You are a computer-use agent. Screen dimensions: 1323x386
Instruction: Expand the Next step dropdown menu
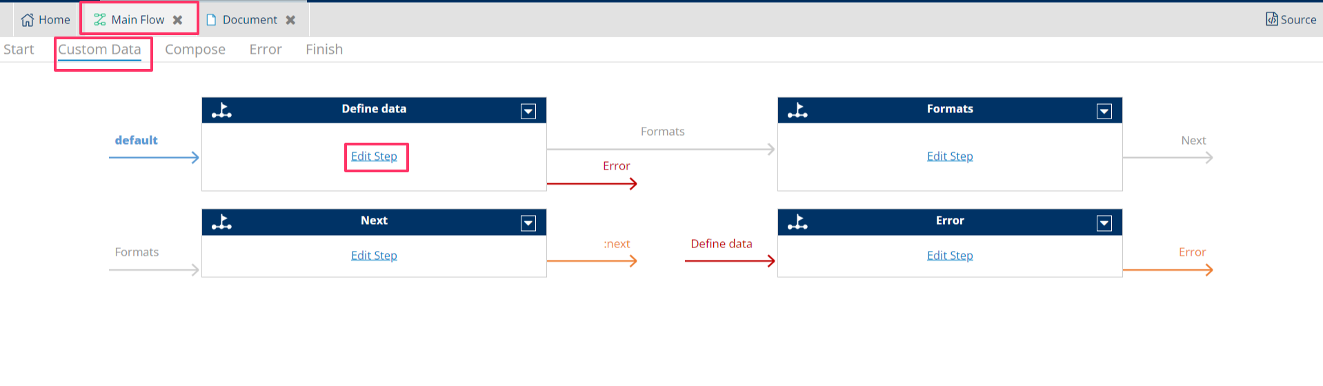click(x=528, y=223)
